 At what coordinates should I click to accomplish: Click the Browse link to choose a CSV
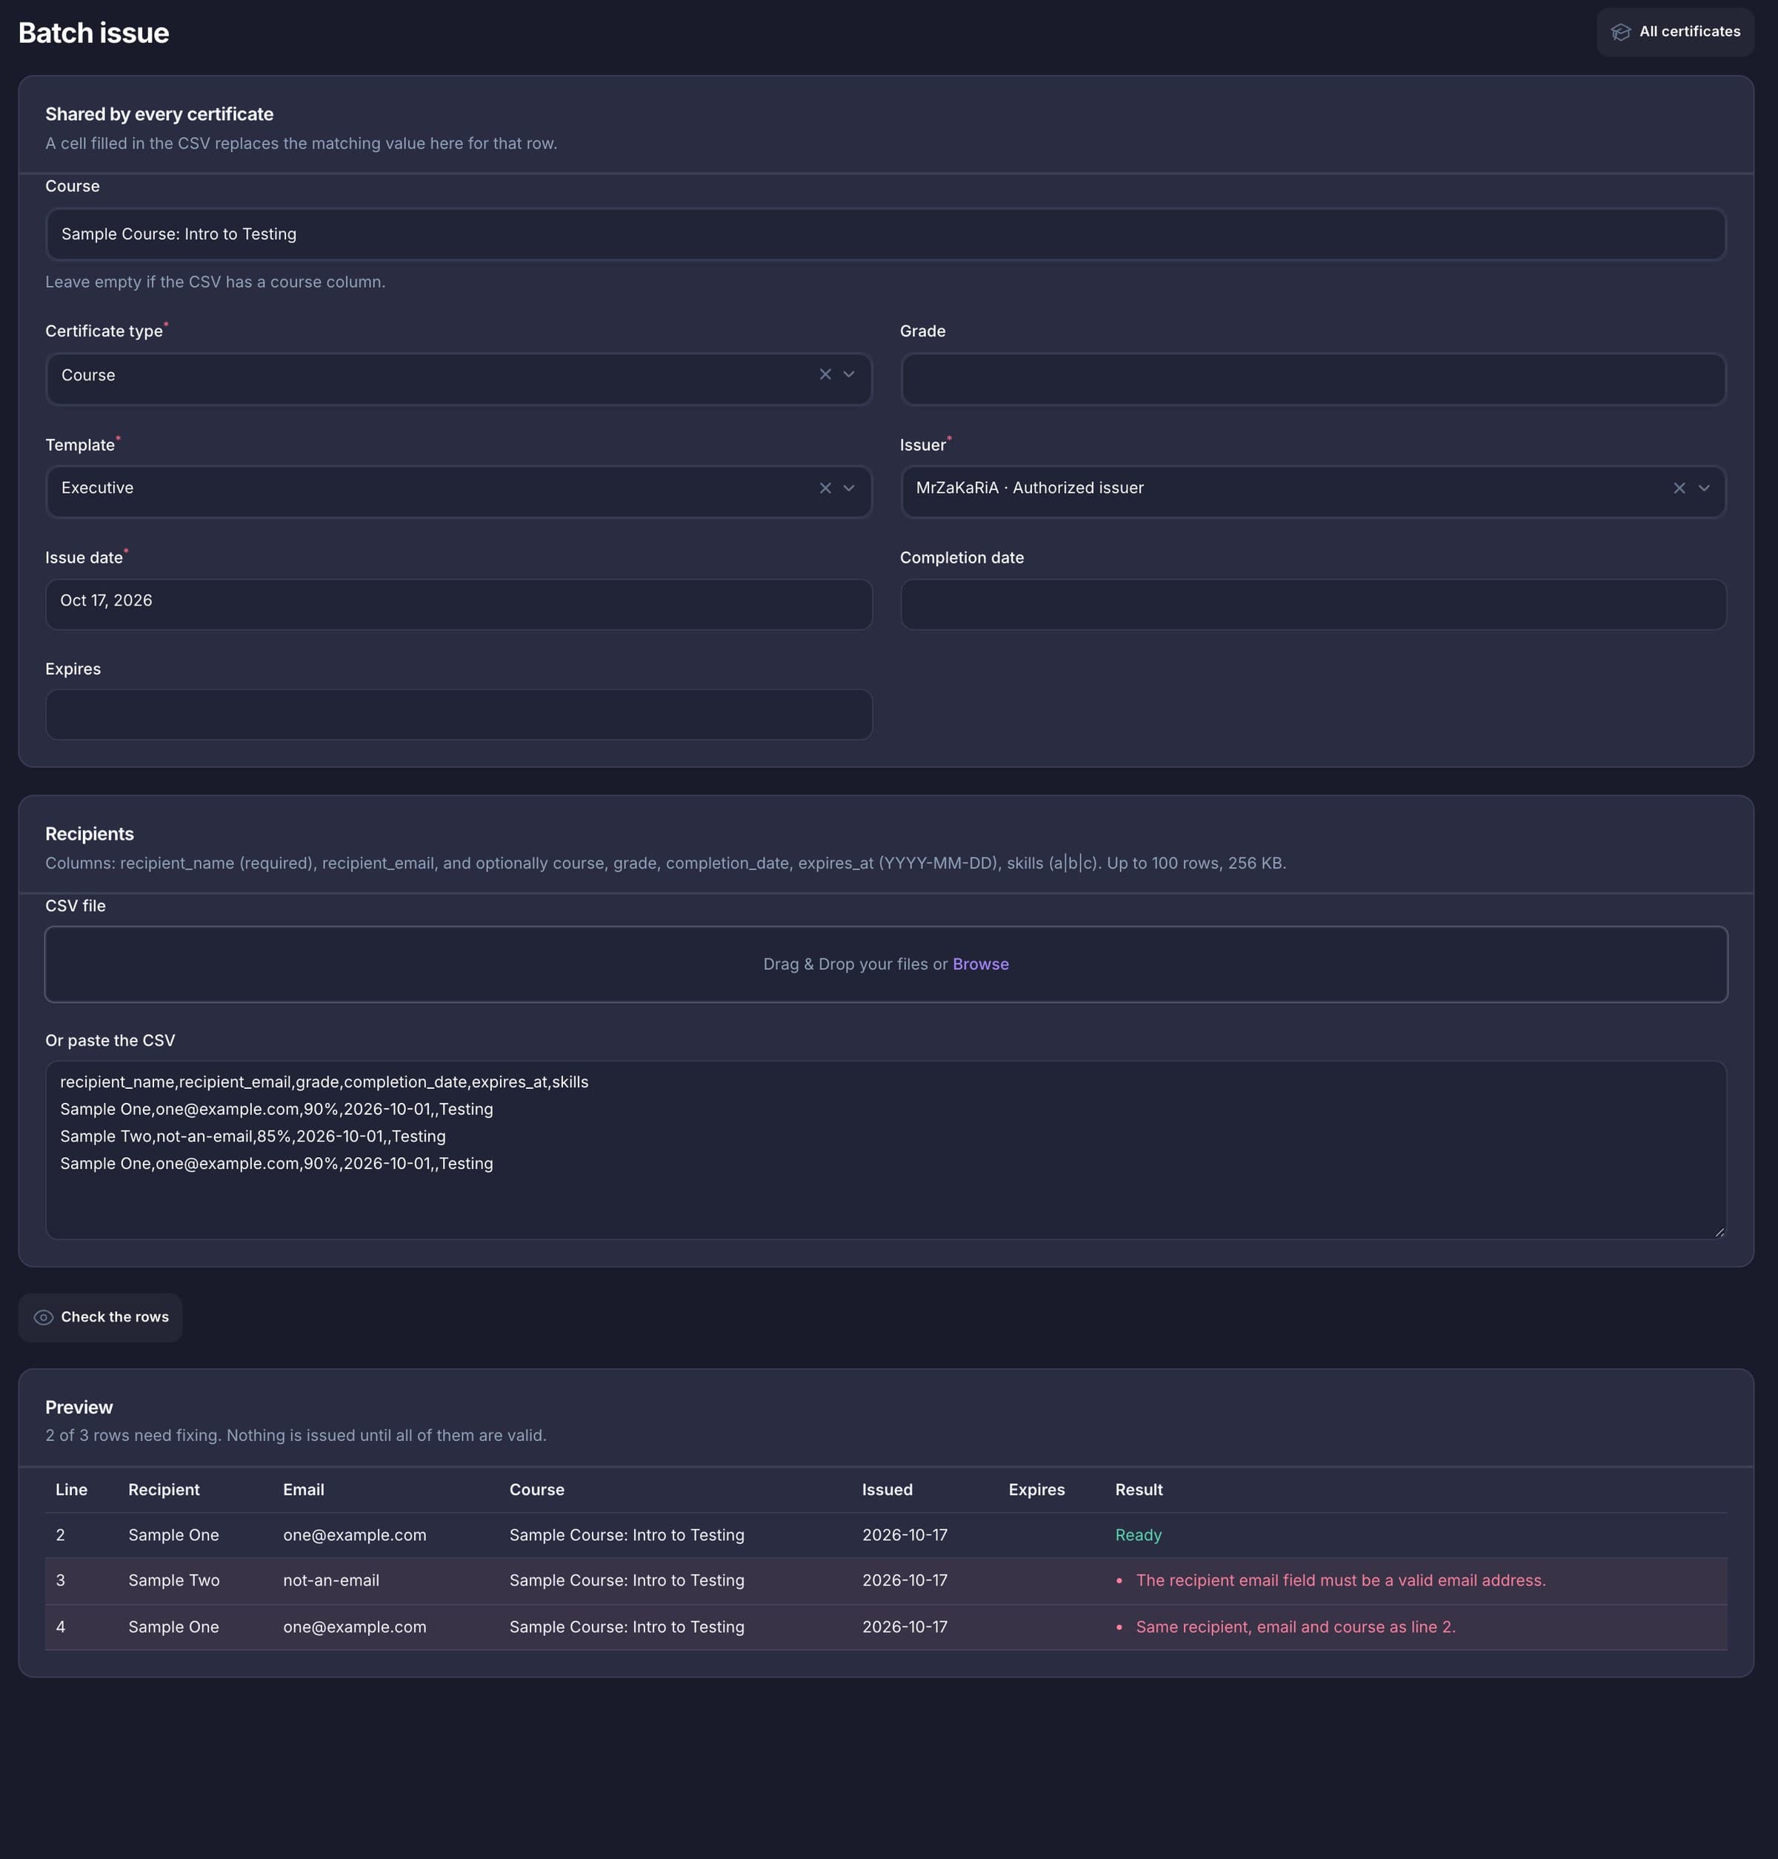pos(981,964)
